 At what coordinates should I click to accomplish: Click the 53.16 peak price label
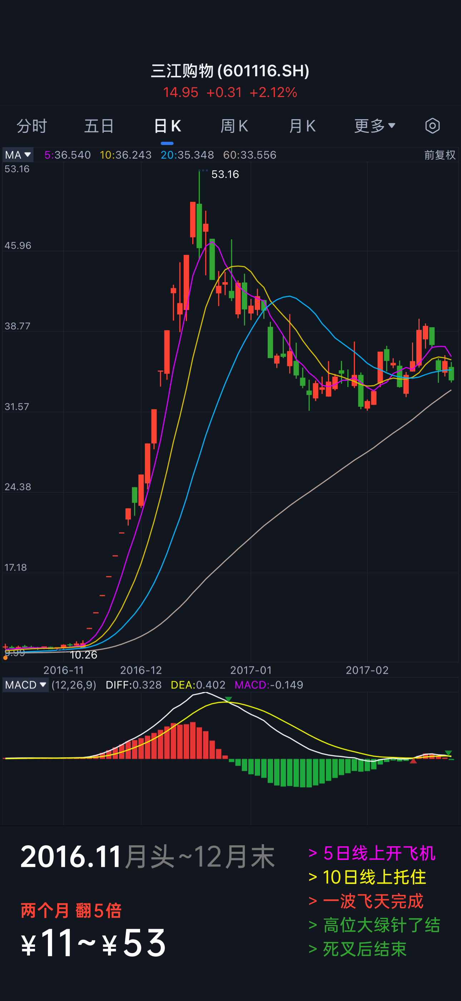(x=225, y=174)
